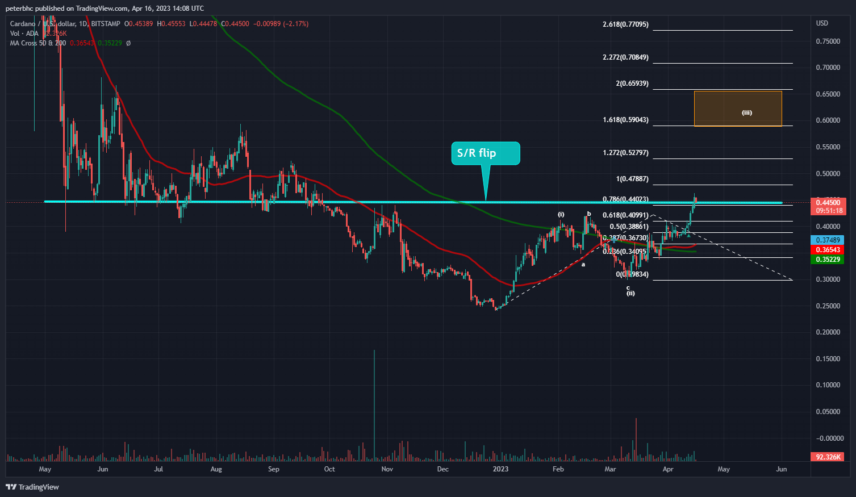Click the 0.36543 MA value in legend

point(82,43)
